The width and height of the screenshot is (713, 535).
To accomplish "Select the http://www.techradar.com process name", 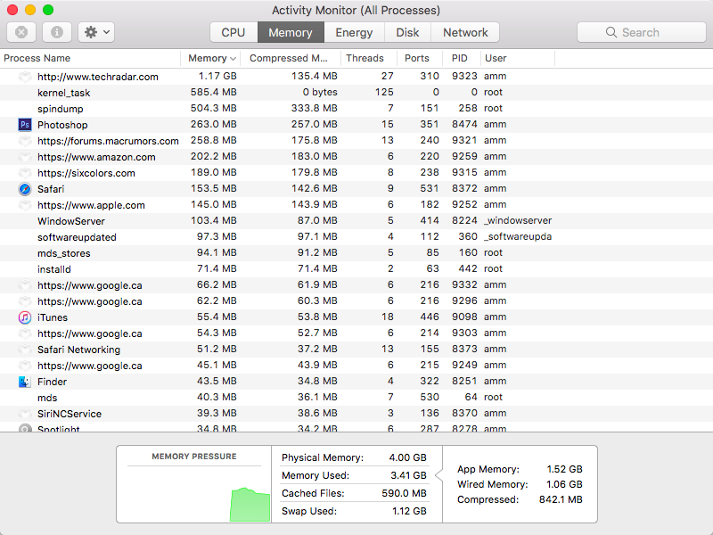I will pyautogui.click(x=98, y=77).
